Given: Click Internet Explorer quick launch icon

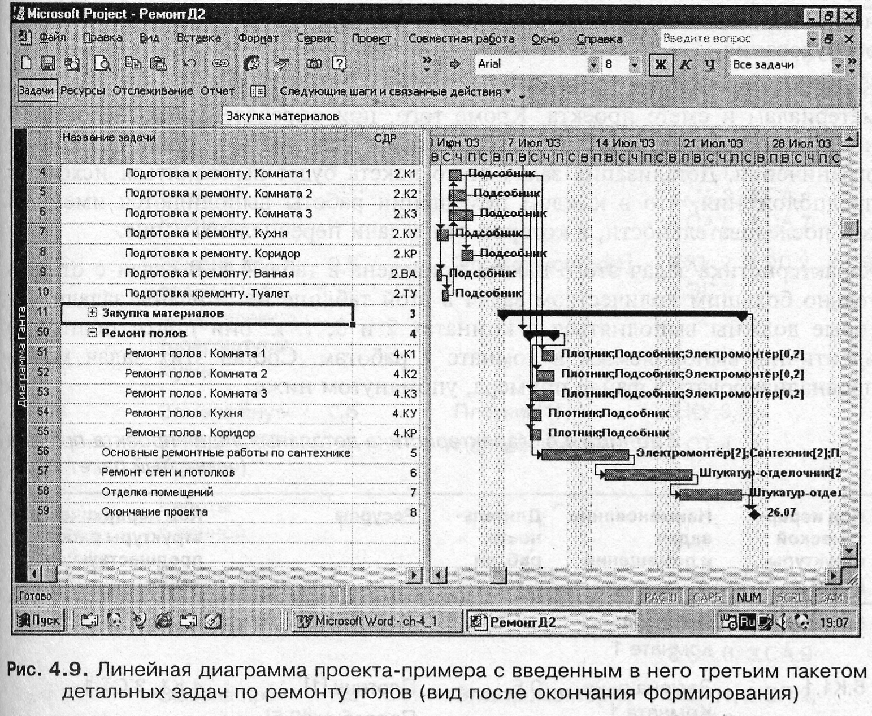Looking at the screenshot, I should tap(163, 621).
